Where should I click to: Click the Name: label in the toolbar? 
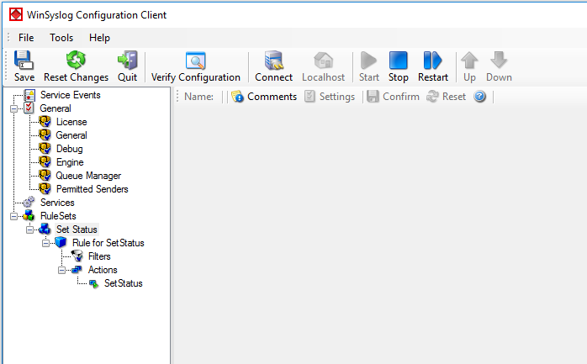pyautogui.click(x=199, y=97)
